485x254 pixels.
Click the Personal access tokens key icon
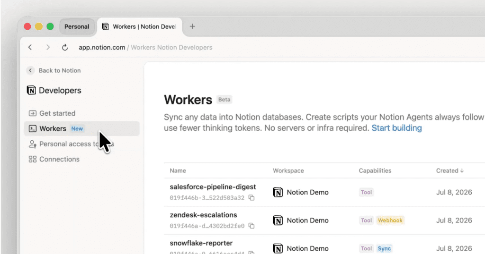(x=33, y=144)
